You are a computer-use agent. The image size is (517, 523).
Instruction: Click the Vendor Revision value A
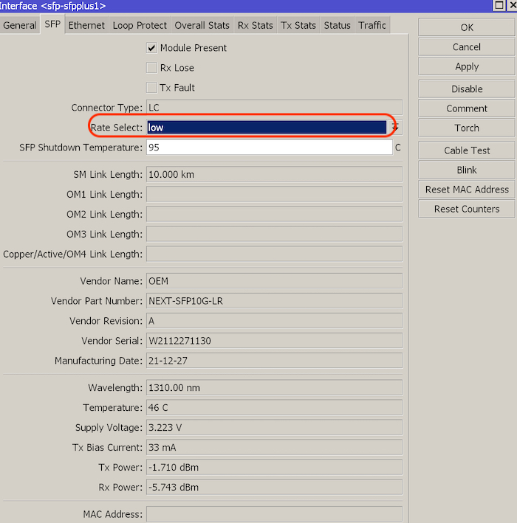(274, 321)
